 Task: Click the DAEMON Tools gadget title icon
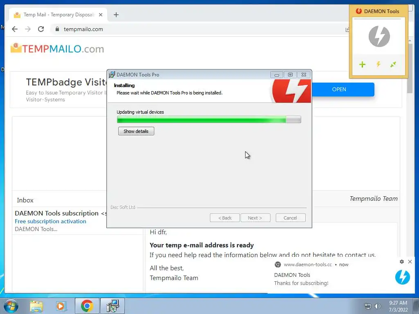tap(358, 11)
